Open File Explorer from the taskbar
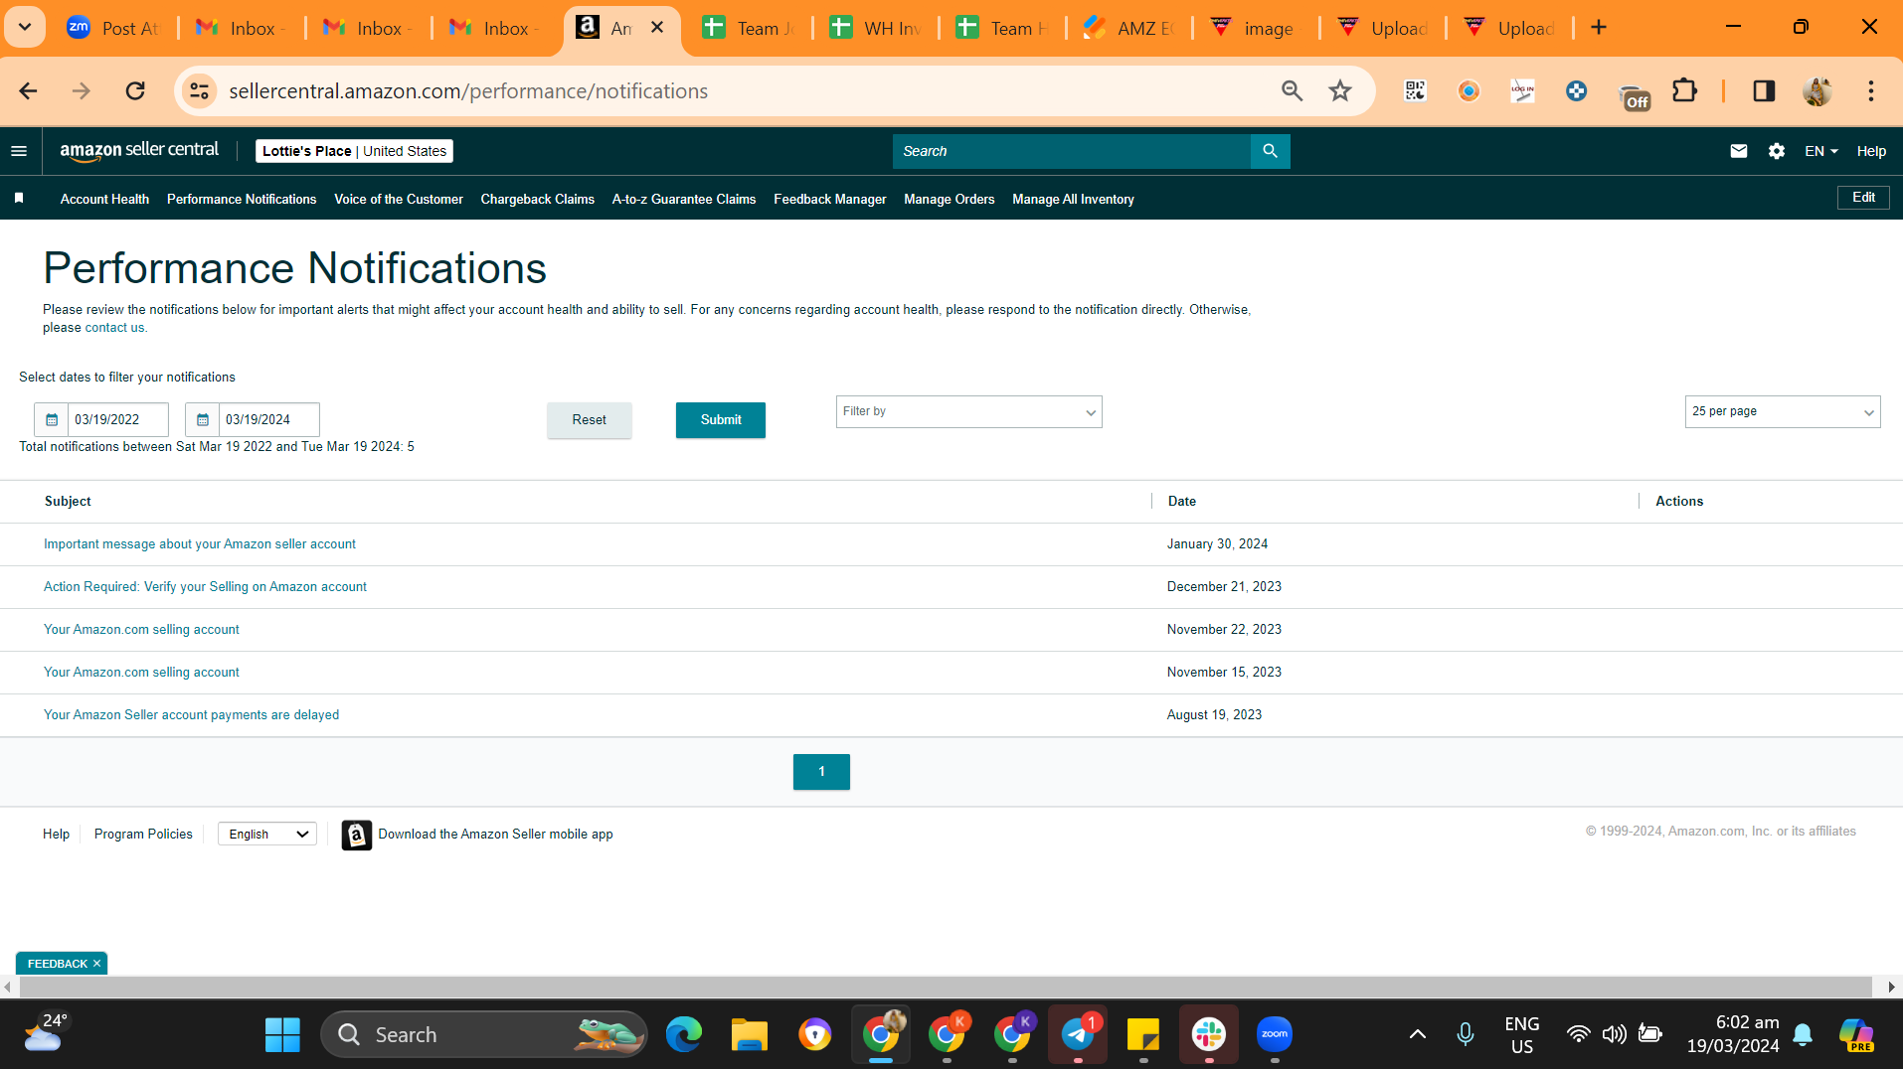The image size is (1903, 1069). [x=749, y=1034]
